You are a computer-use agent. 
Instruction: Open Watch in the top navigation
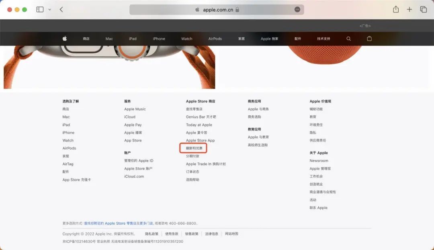[186, 39]
